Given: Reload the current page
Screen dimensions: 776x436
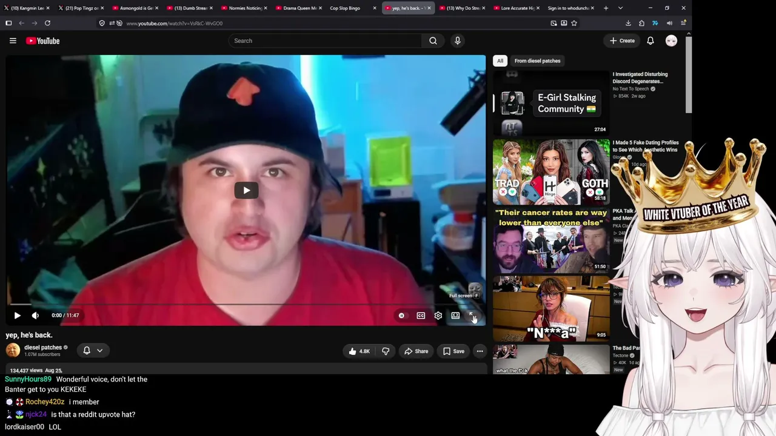Looking at the screenshot, I should 47,23.
